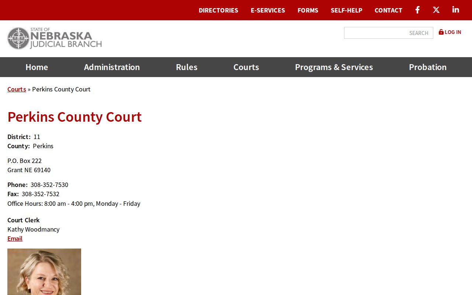Image resolution: width=472 pixels, height=295 pixels.
Task: Click the 'Court Clerk' label
Action: [24, 220]
